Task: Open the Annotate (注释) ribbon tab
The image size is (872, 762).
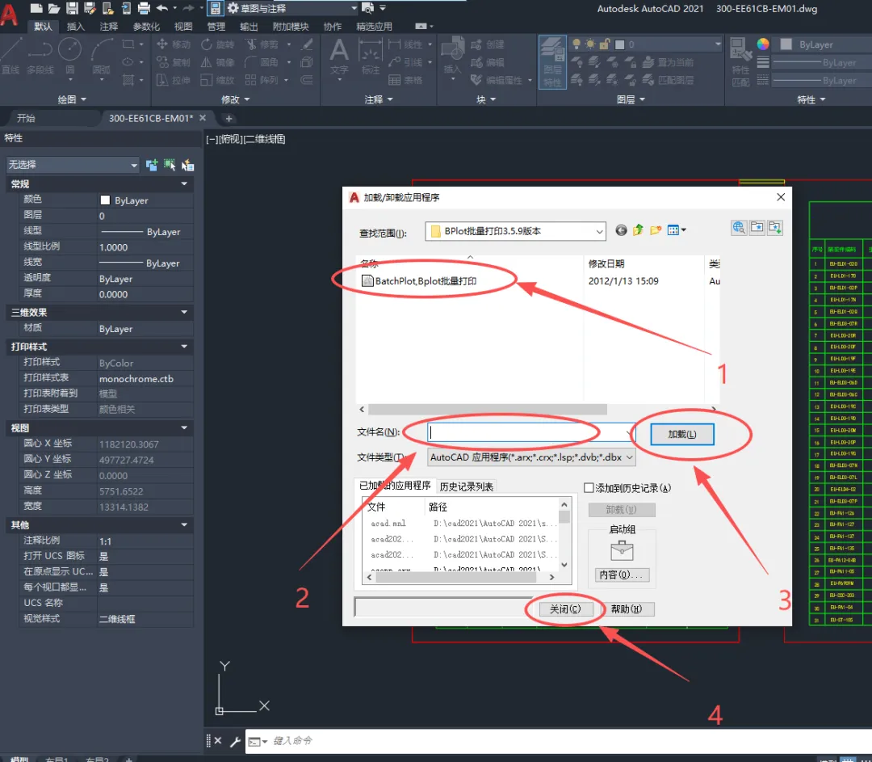Action: coord(108,26)
